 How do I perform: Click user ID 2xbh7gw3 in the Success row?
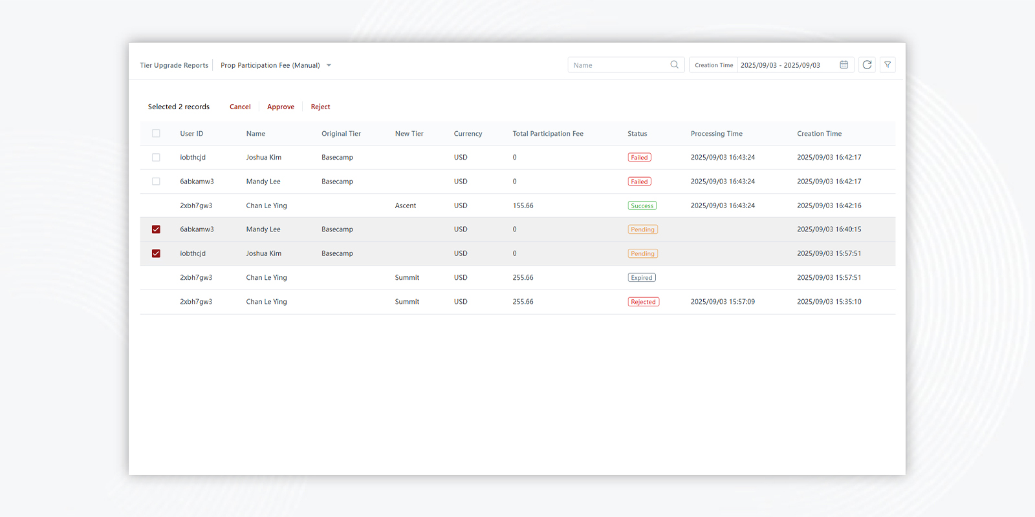click(x=196, y=206)
